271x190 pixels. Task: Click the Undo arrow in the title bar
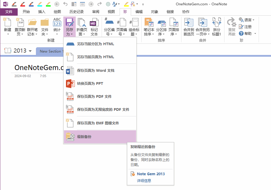coord(65,4)
